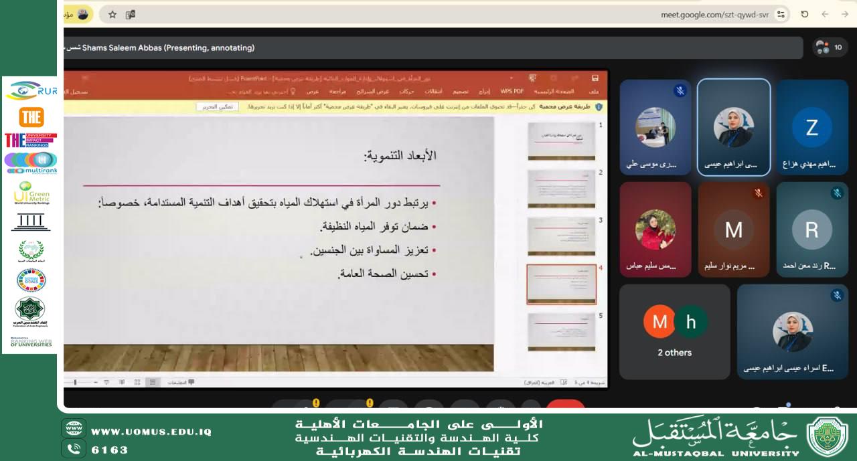Open the ملف (File) menu tab
Viewport: 857px width, 461px height.
pos(594,92)
